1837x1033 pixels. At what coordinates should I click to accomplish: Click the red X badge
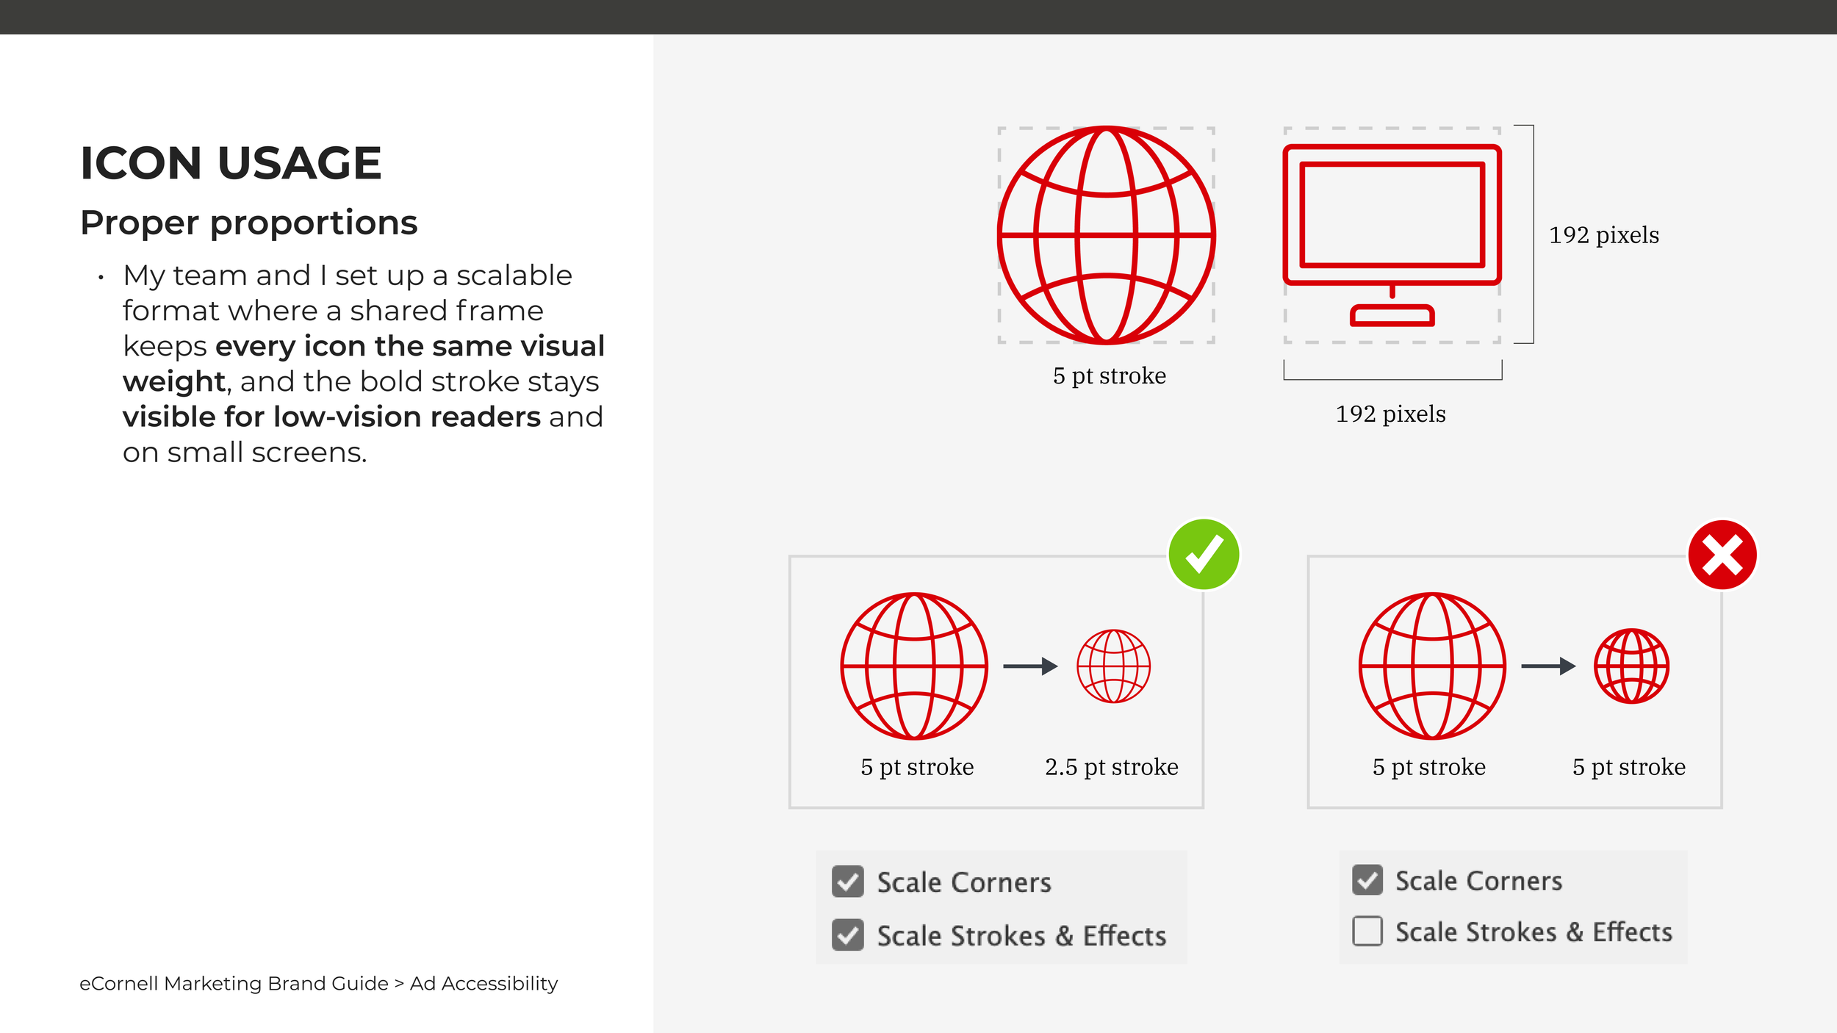pos(1722,555)
